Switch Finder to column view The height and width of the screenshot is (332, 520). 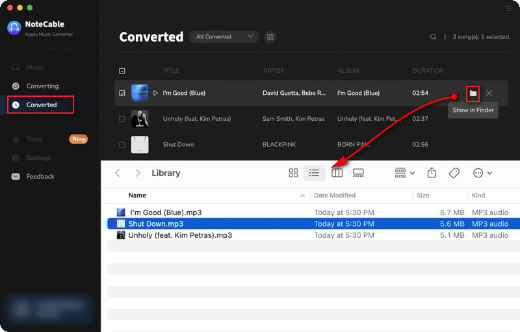tap(337, 173)
